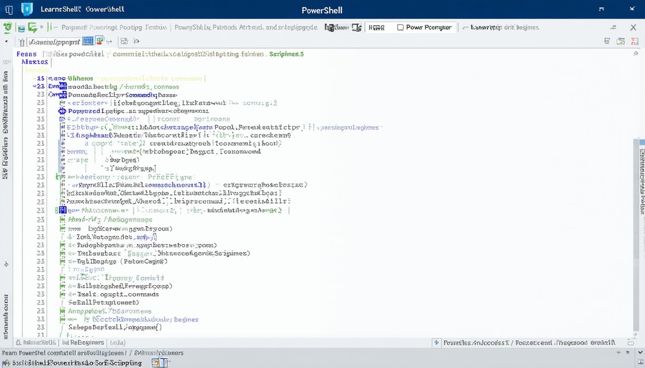
Task: Open the small dropdown arrow at far left toolbar
Action: (6, 42)
